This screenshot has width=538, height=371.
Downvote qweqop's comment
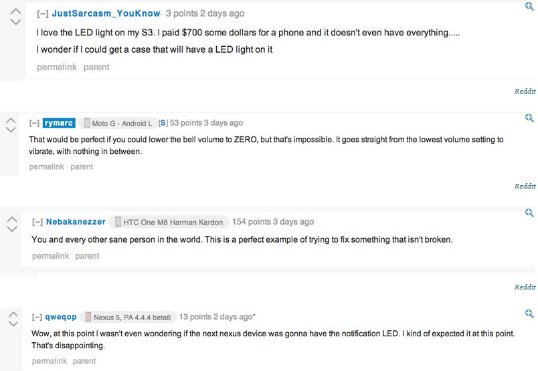tap(13, 324)
